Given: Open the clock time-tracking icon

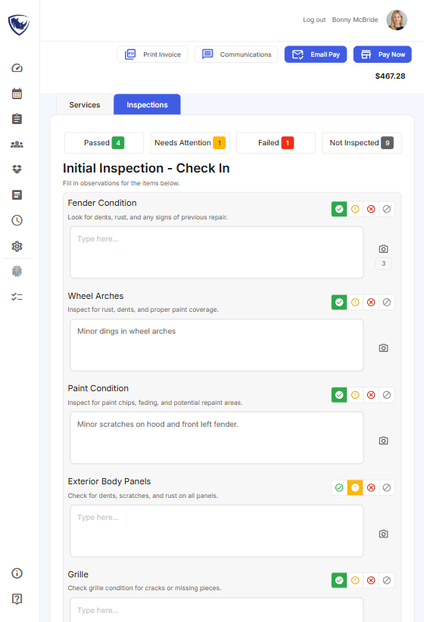Looking at the screenshot, I should pos(17,220).
